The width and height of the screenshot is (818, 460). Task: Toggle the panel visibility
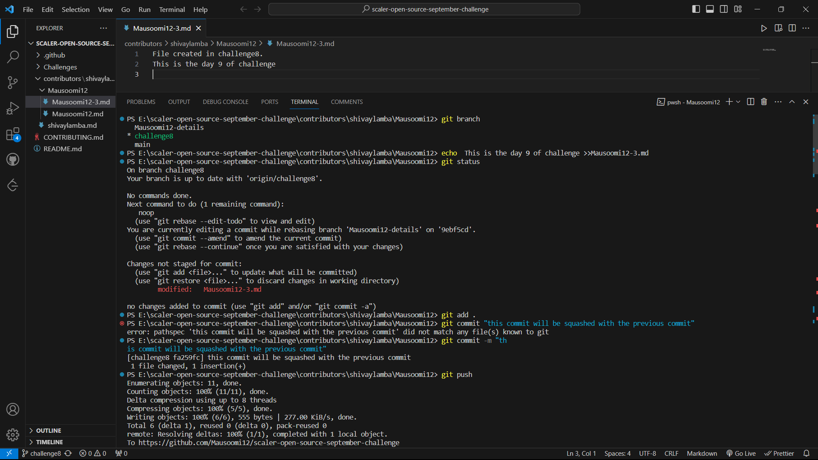pos(710,9)
